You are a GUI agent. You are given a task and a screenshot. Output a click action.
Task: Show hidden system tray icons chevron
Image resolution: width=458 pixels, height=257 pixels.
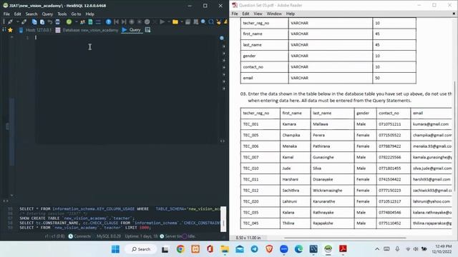[377, 249]
